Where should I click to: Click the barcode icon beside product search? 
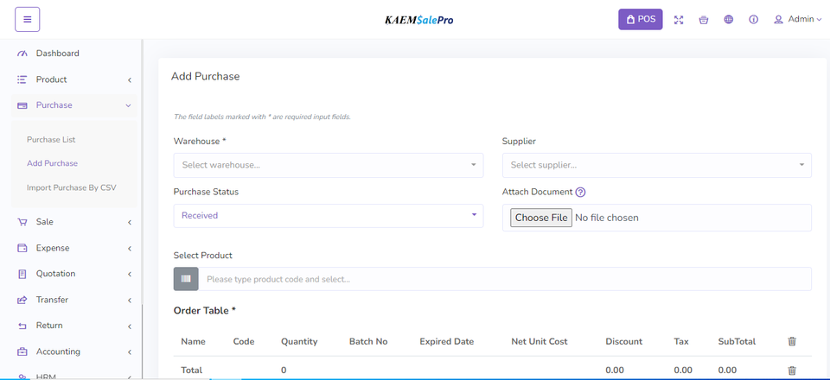186,279
